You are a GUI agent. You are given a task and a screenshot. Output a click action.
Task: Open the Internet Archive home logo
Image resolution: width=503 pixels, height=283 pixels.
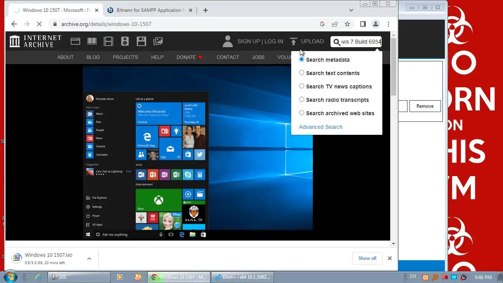(x=35, y=41)
